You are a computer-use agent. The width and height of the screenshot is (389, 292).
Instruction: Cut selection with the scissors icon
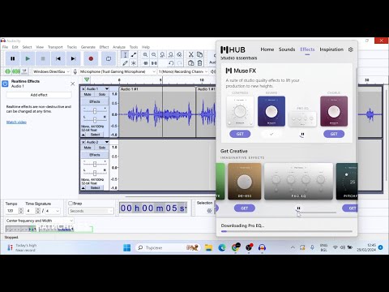point(191,54)
